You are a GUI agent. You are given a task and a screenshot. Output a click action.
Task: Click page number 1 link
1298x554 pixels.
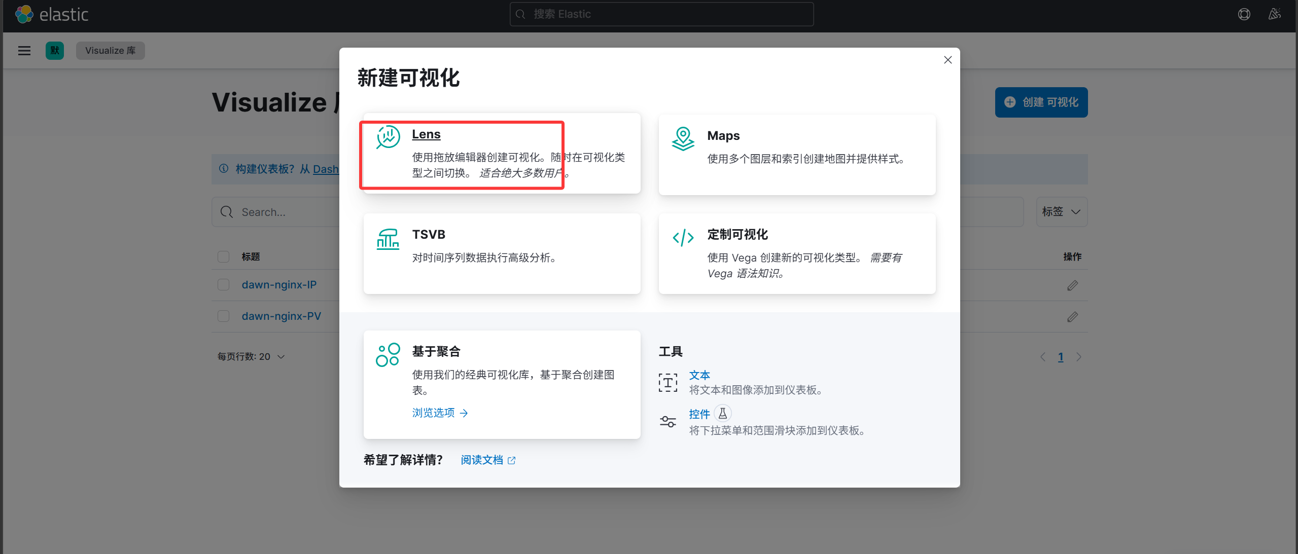(1061, 357)
